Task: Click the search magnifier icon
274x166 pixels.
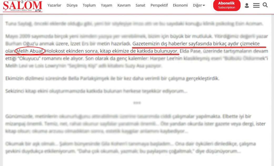Action: [x=265, y=5]
